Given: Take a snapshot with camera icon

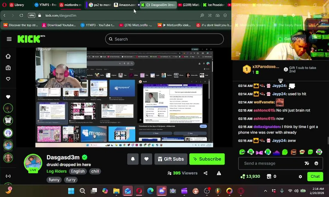Looking at the screenshot, I should click(217, 16).
